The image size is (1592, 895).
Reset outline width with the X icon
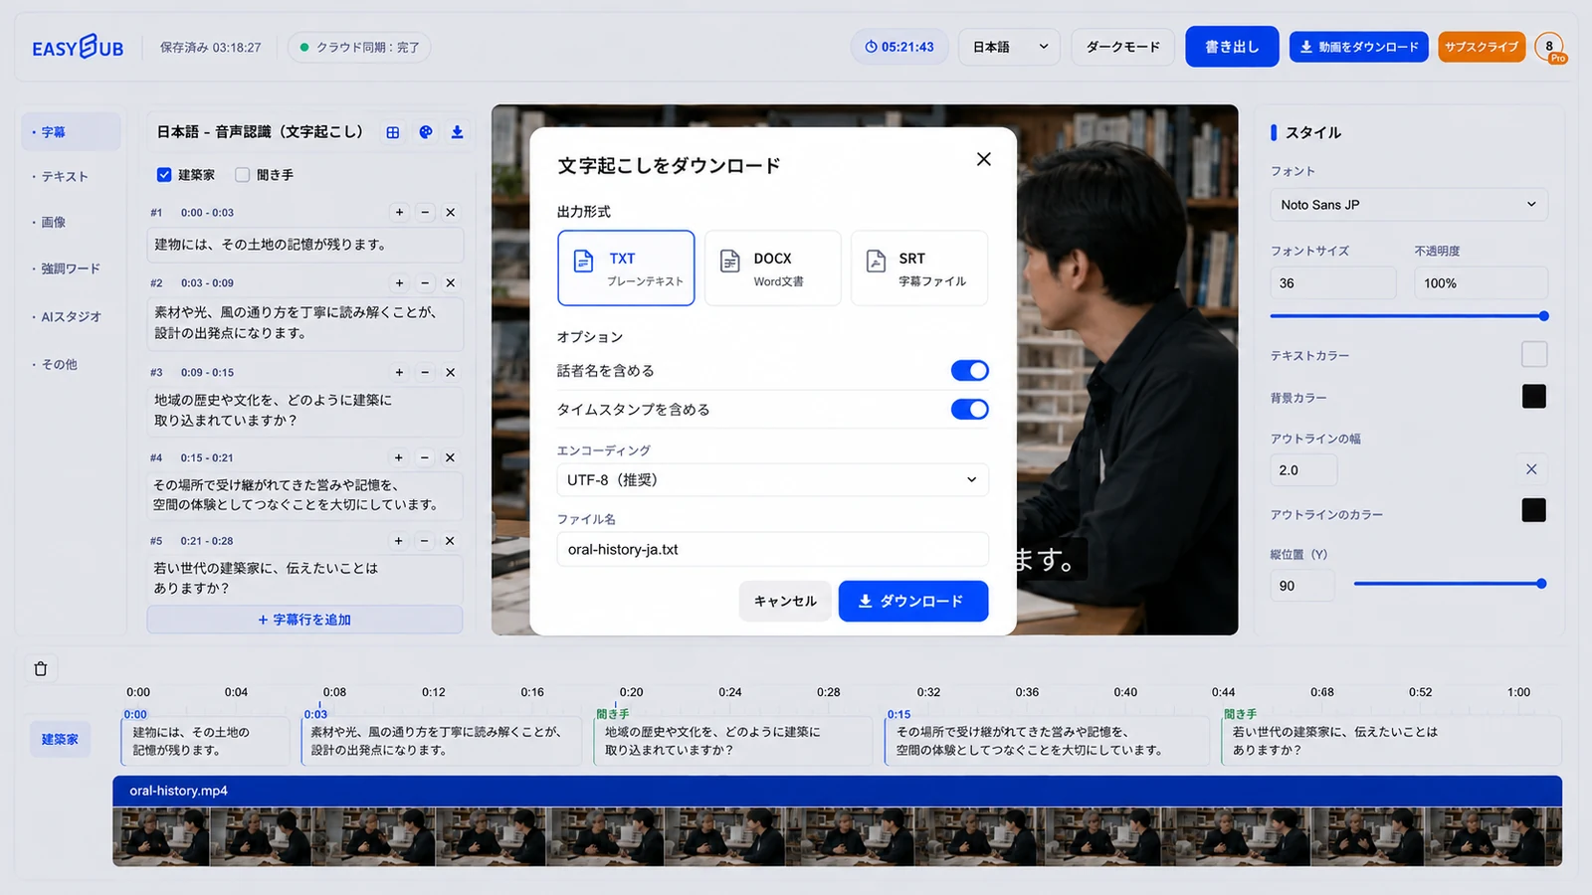click(1531, 469)
